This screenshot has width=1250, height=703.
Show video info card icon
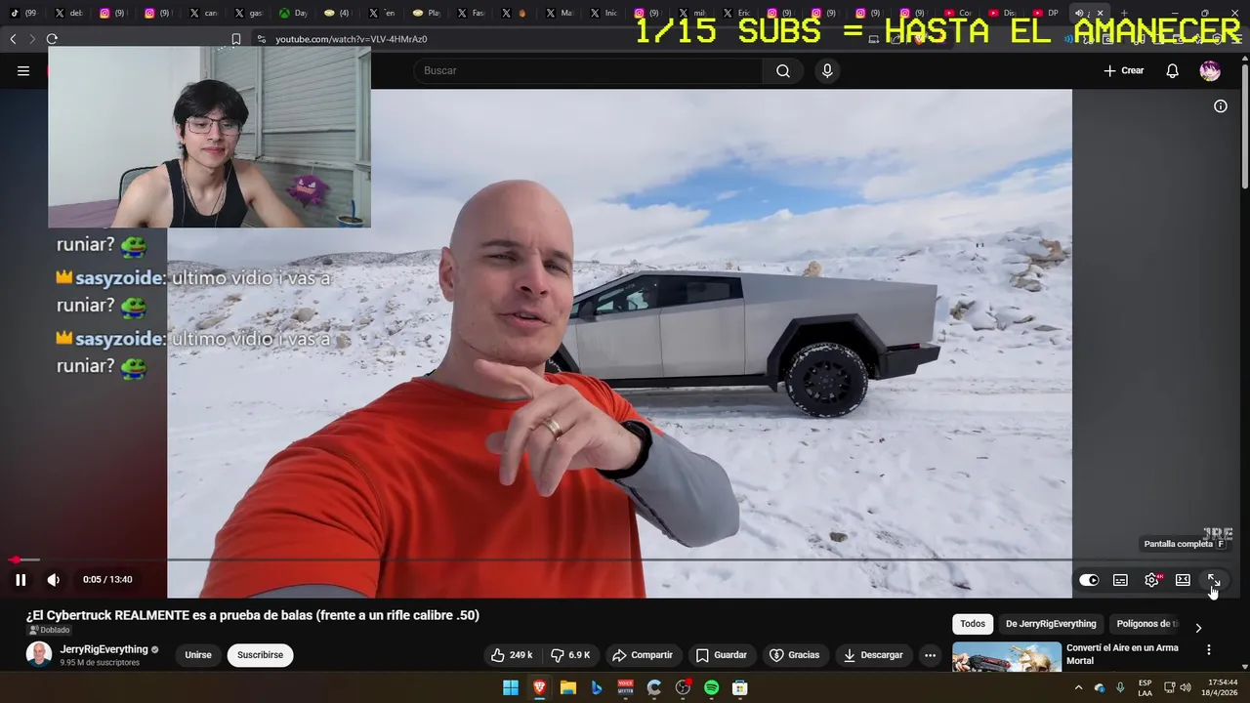point(1221,106)
